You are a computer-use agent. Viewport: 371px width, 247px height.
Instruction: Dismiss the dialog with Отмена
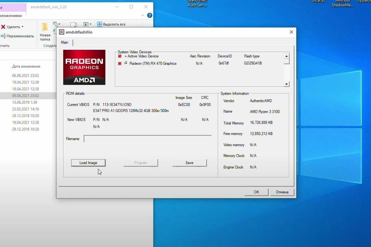282,192
